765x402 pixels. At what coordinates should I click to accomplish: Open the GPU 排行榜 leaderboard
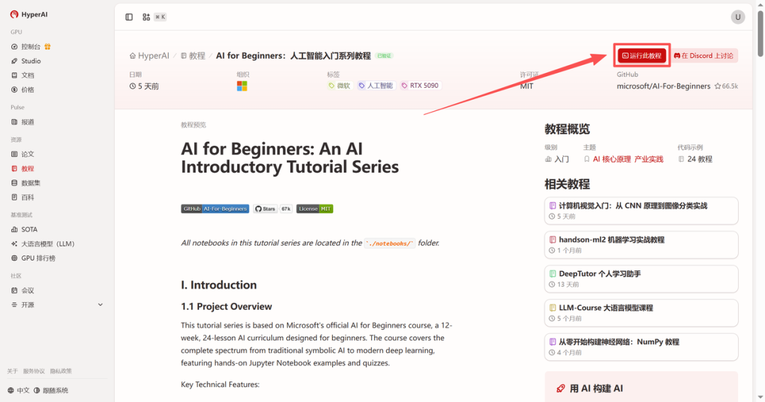(x=33, y=258)
